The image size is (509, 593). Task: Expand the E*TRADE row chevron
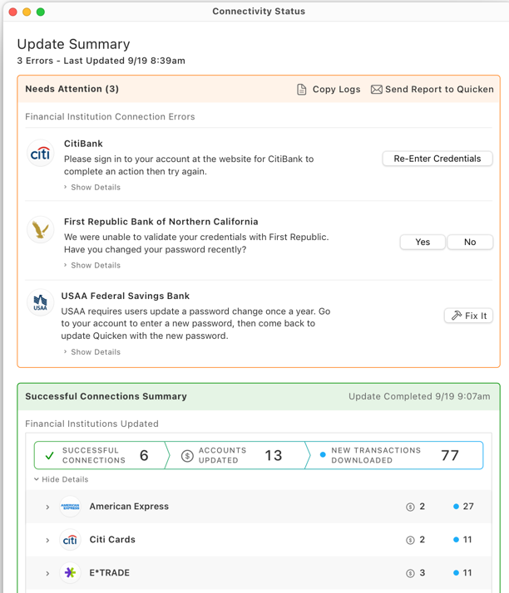point(47,574)
